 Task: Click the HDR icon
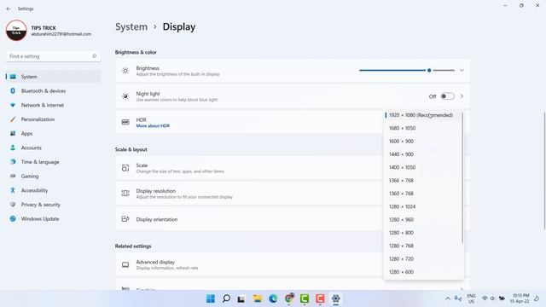[125, 122]
